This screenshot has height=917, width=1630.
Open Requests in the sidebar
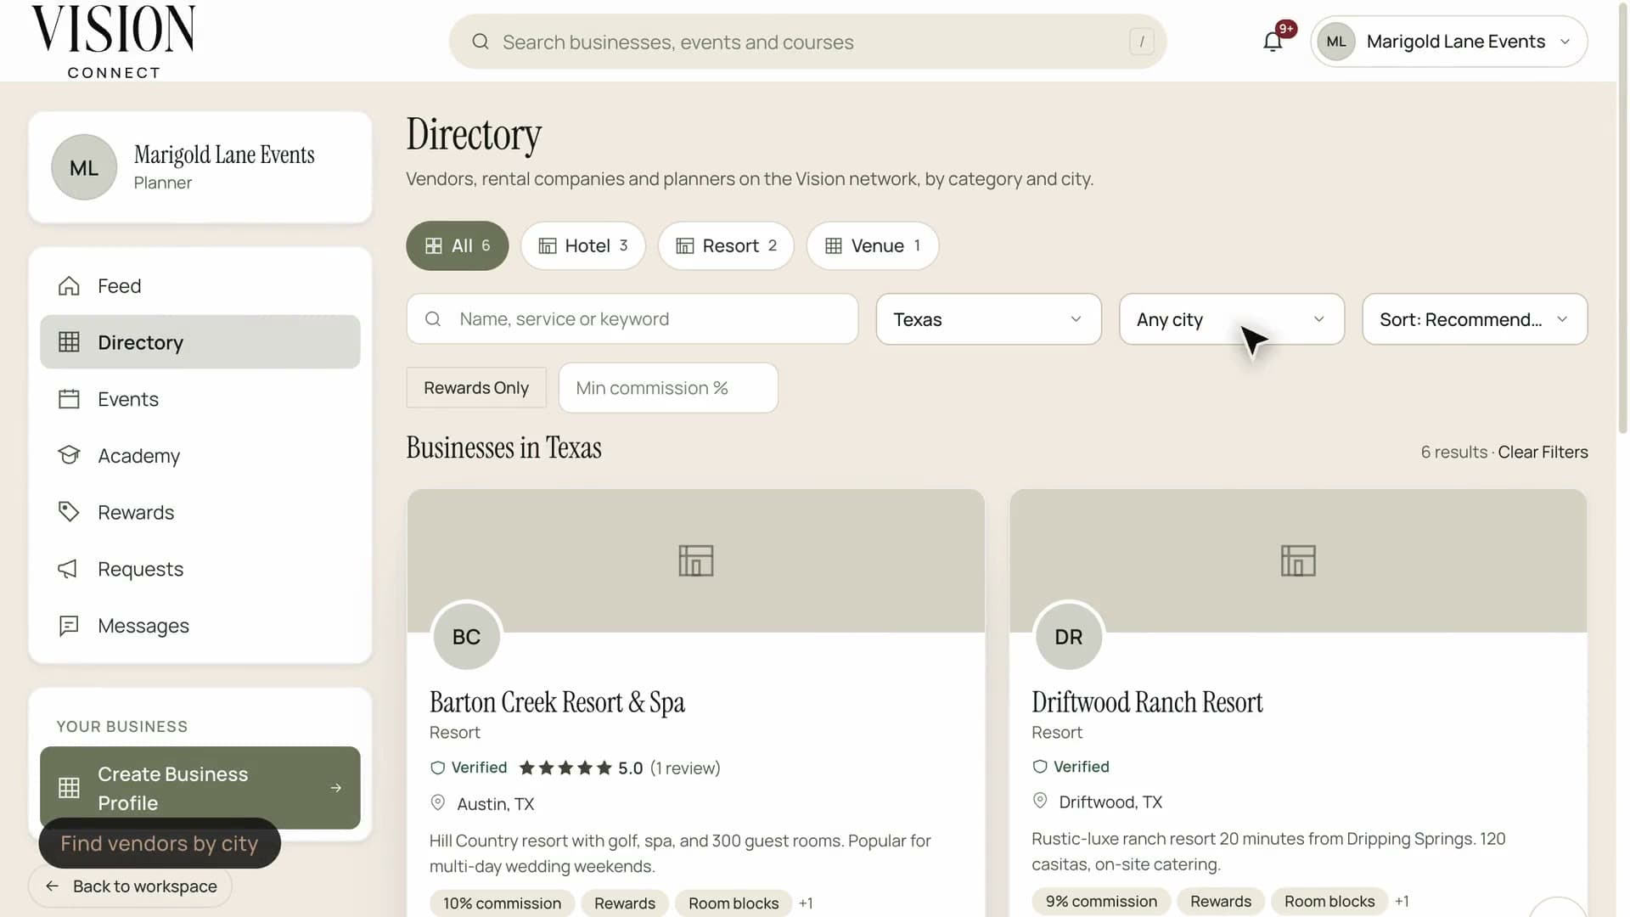tap(200, 569)
